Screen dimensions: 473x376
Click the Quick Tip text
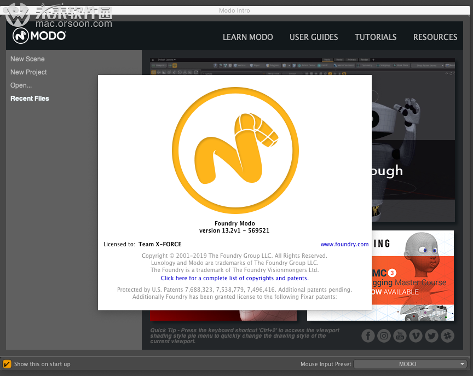pos(245,335)
